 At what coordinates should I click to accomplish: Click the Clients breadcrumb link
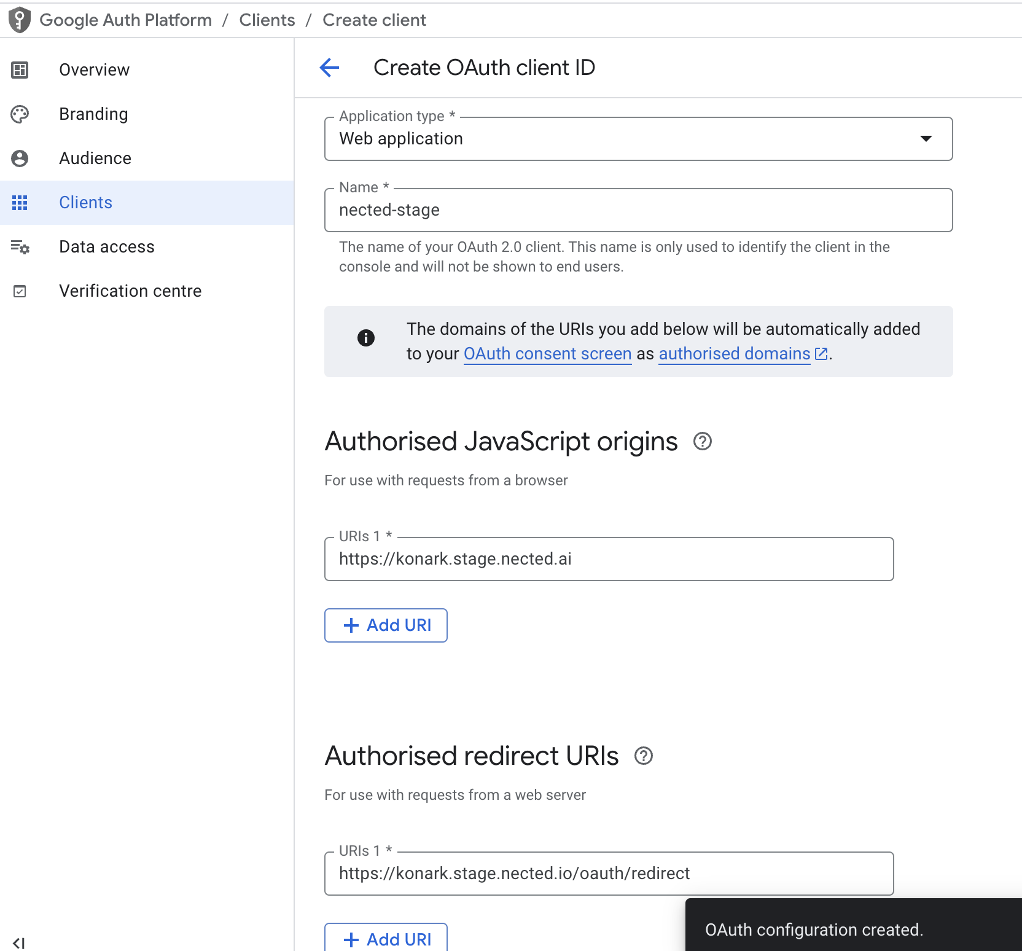(x=267, y=20)
